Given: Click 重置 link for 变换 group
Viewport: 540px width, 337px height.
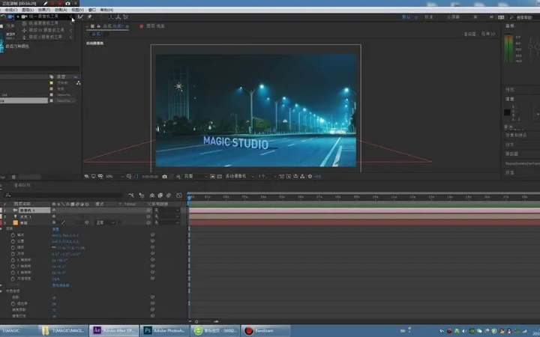Looking at the screenshot, I should [x=55, y=229].
